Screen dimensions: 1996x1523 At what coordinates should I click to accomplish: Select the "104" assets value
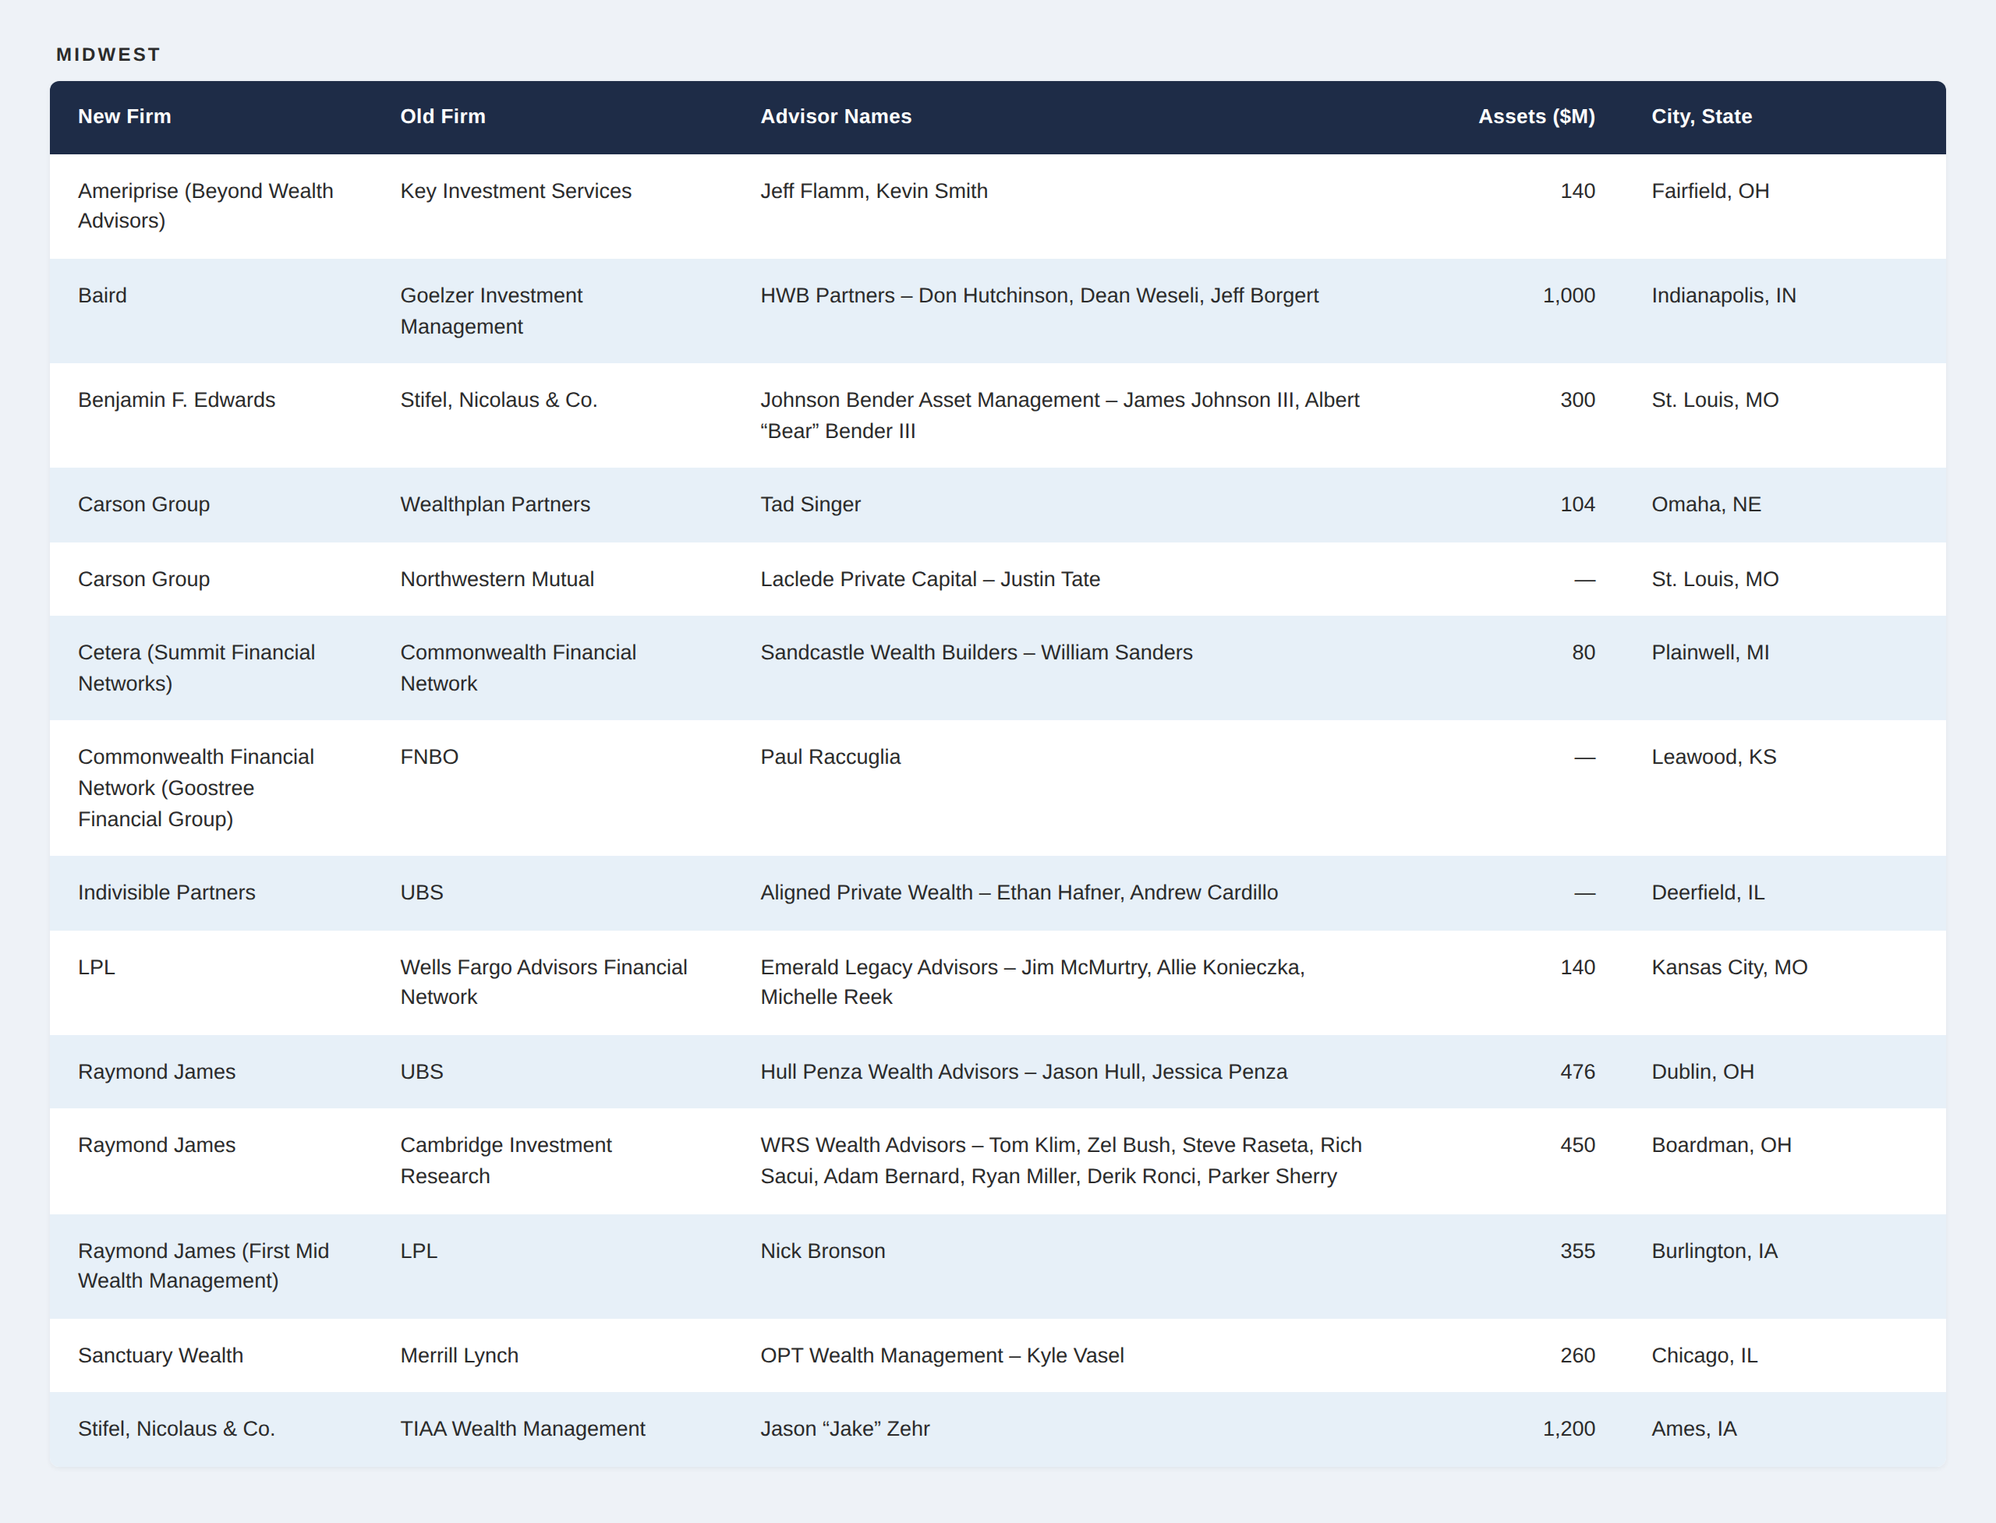coord(1577,504)
